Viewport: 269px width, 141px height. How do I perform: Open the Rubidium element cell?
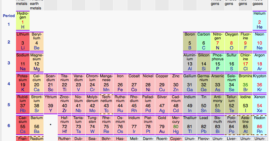point(23,104)
